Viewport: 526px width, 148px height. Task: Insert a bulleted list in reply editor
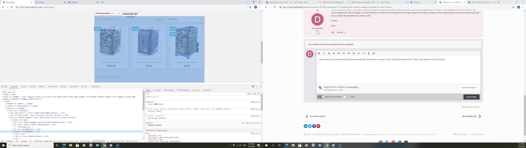click(x=359, y=53)
